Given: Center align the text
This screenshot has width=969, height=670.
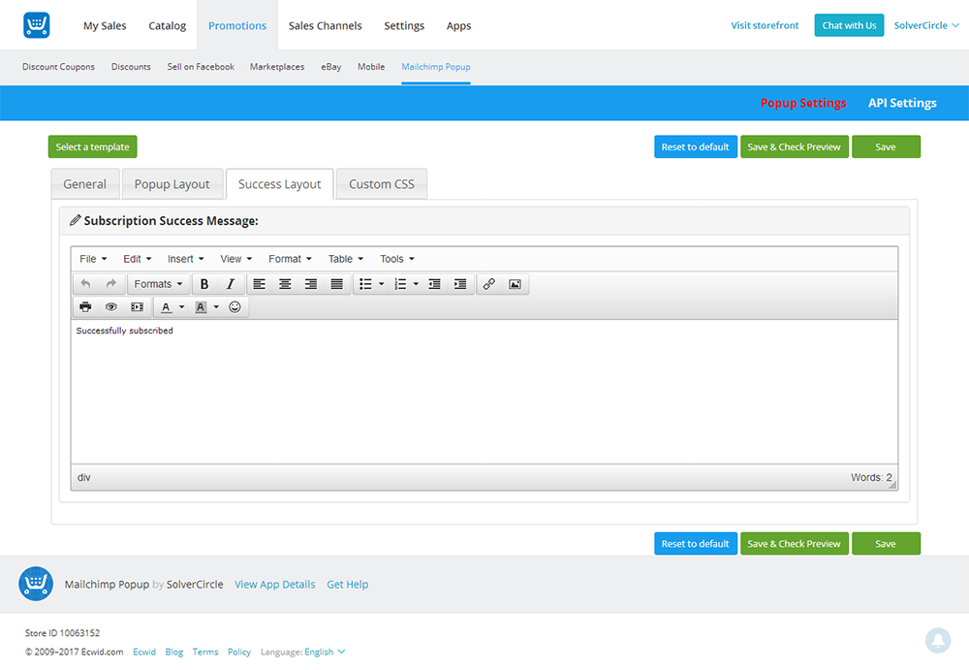Looking at the screenshot, I should click(x=285, y=284).
